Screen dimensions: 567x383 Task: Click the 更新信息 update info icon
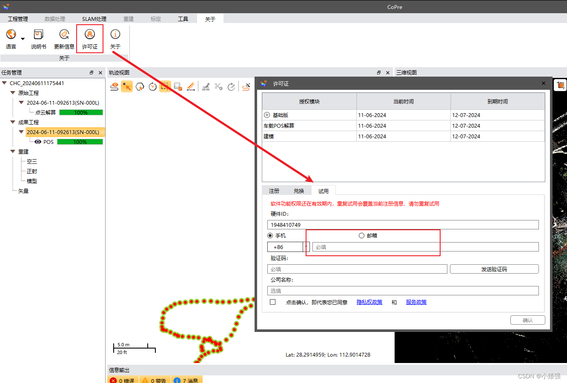pos(64,34)
